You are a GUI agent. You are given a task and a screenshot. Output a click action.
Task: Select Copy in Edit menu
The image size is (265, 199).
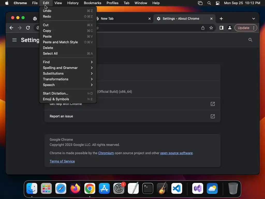click(x=68, y=31)
